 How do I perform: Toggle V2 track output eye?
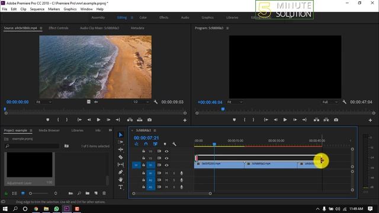(x=167, y=158)
